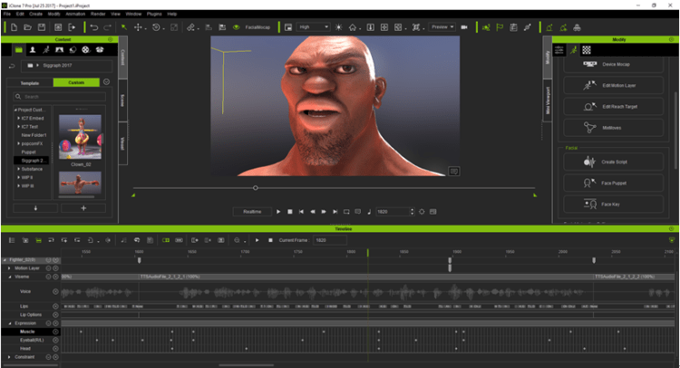
Task: Expand the Constraint track
Action: (x=9, y=357)
